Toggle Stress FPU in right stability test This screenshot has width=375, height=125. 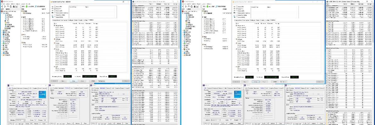point(237,8)
